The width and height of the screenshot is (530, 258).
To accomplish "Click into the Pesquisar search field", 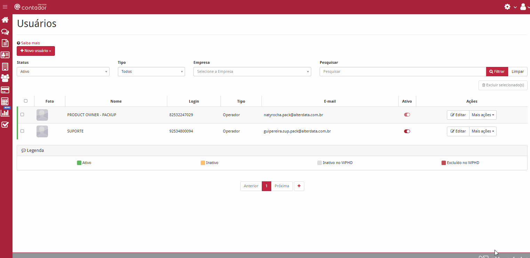I will (x=403, y=71).
